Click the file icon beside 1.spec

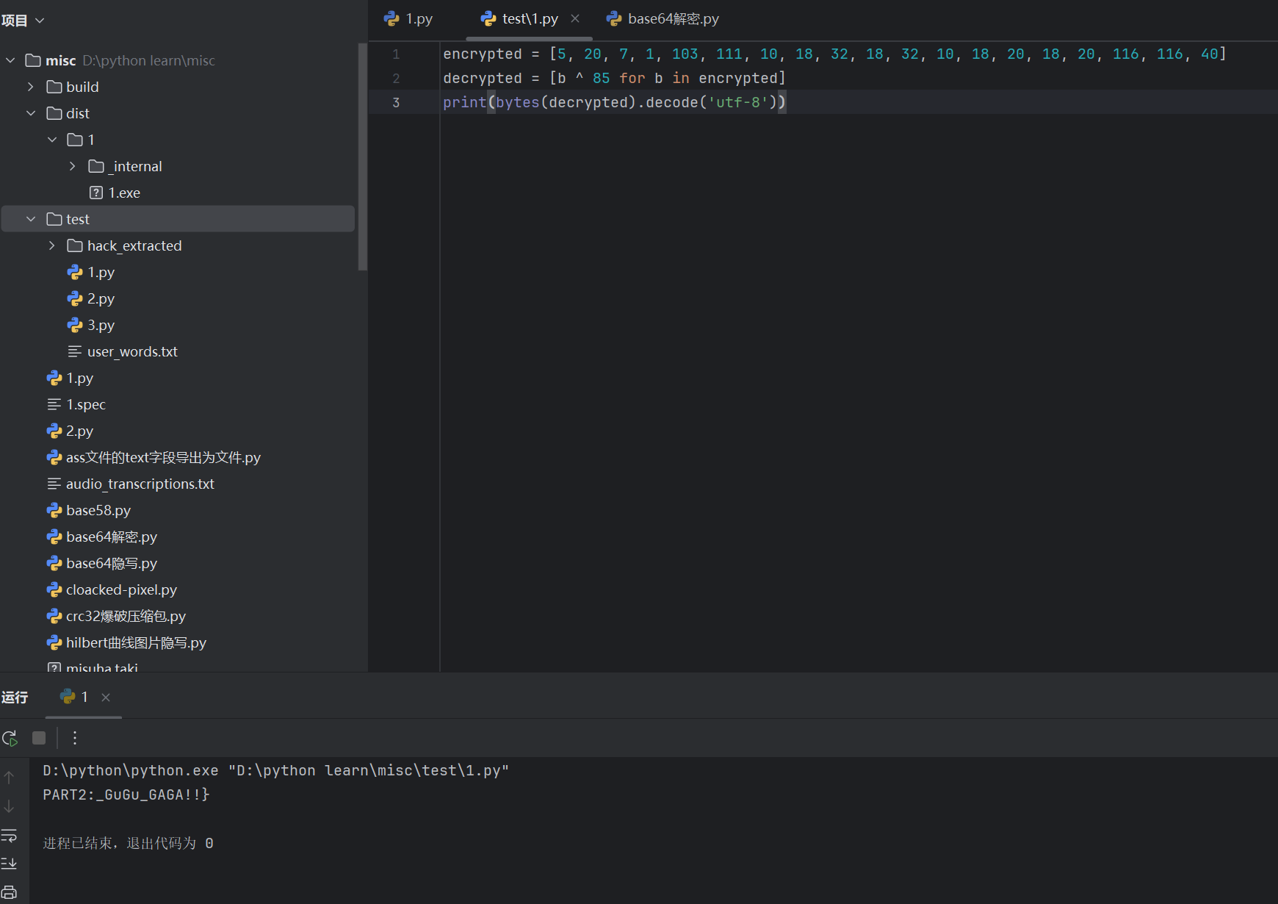pyautogui.click(x=54, y=404)
